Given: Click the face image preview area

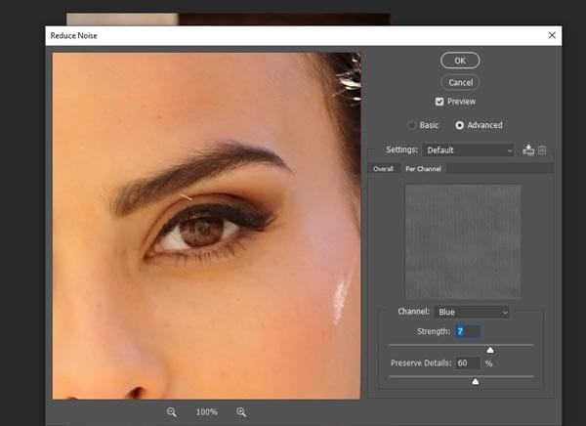Looking at the screenshot, I should point(207,226).
